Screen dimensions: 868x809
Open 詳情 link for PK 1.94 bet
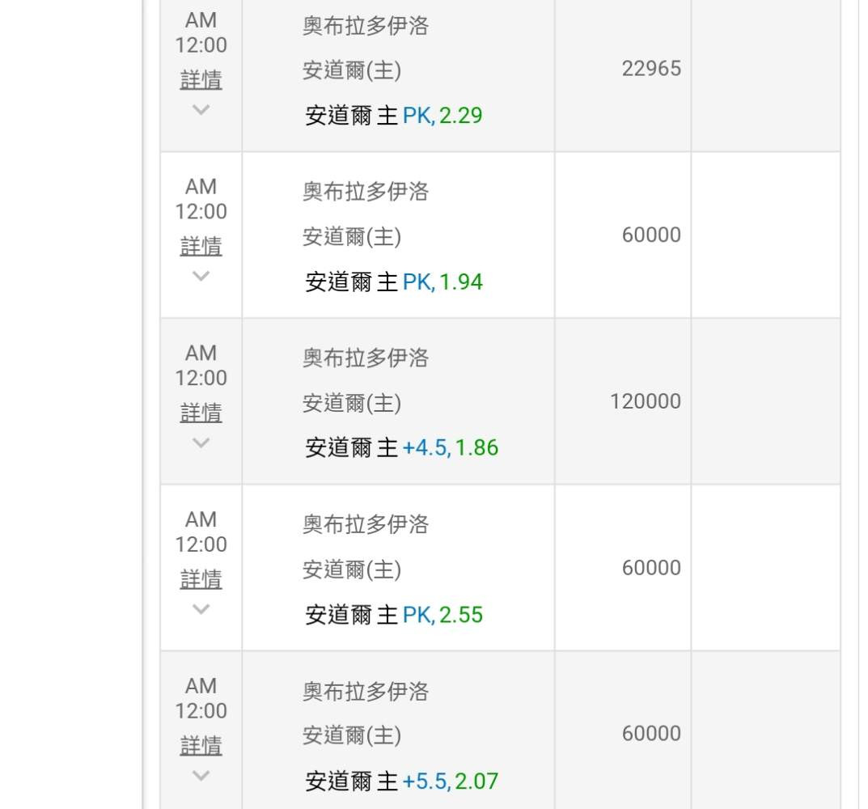(x=201, y=247)
